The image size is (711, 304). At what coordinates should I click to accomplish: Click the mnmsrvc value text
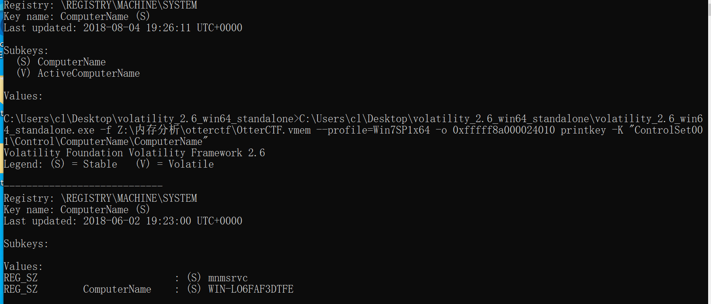pos(227,278)
